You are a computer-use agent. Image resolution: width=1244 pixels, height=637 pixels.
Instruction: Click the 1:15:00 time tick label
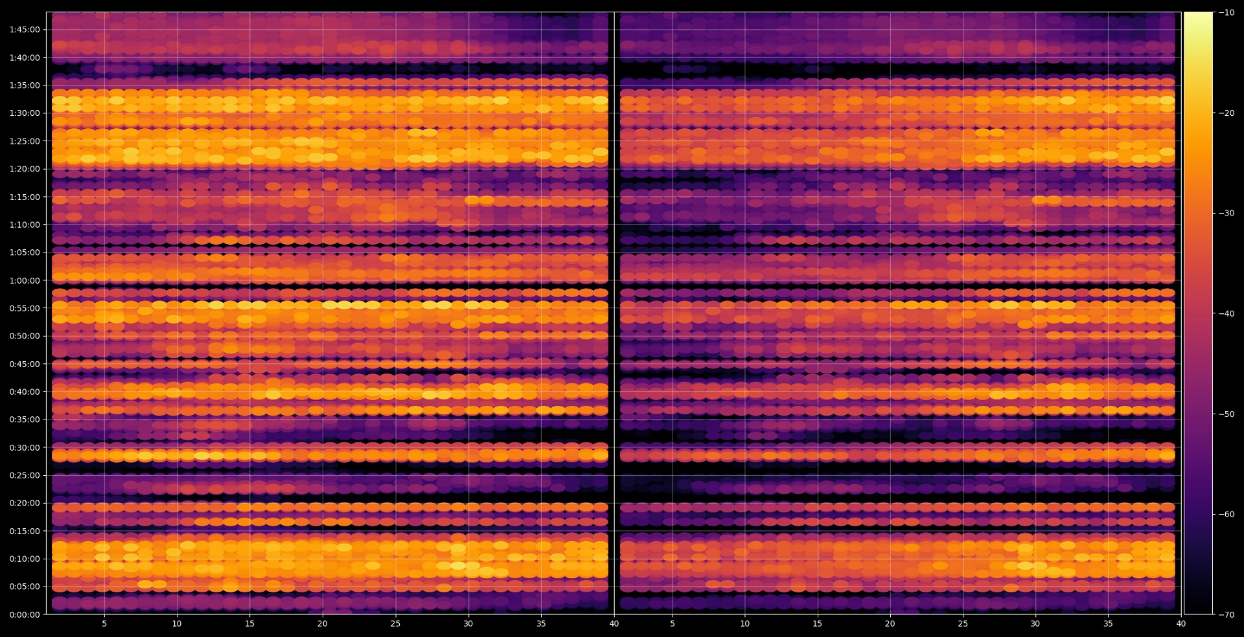pyautogui.click(x=25, y=197)
